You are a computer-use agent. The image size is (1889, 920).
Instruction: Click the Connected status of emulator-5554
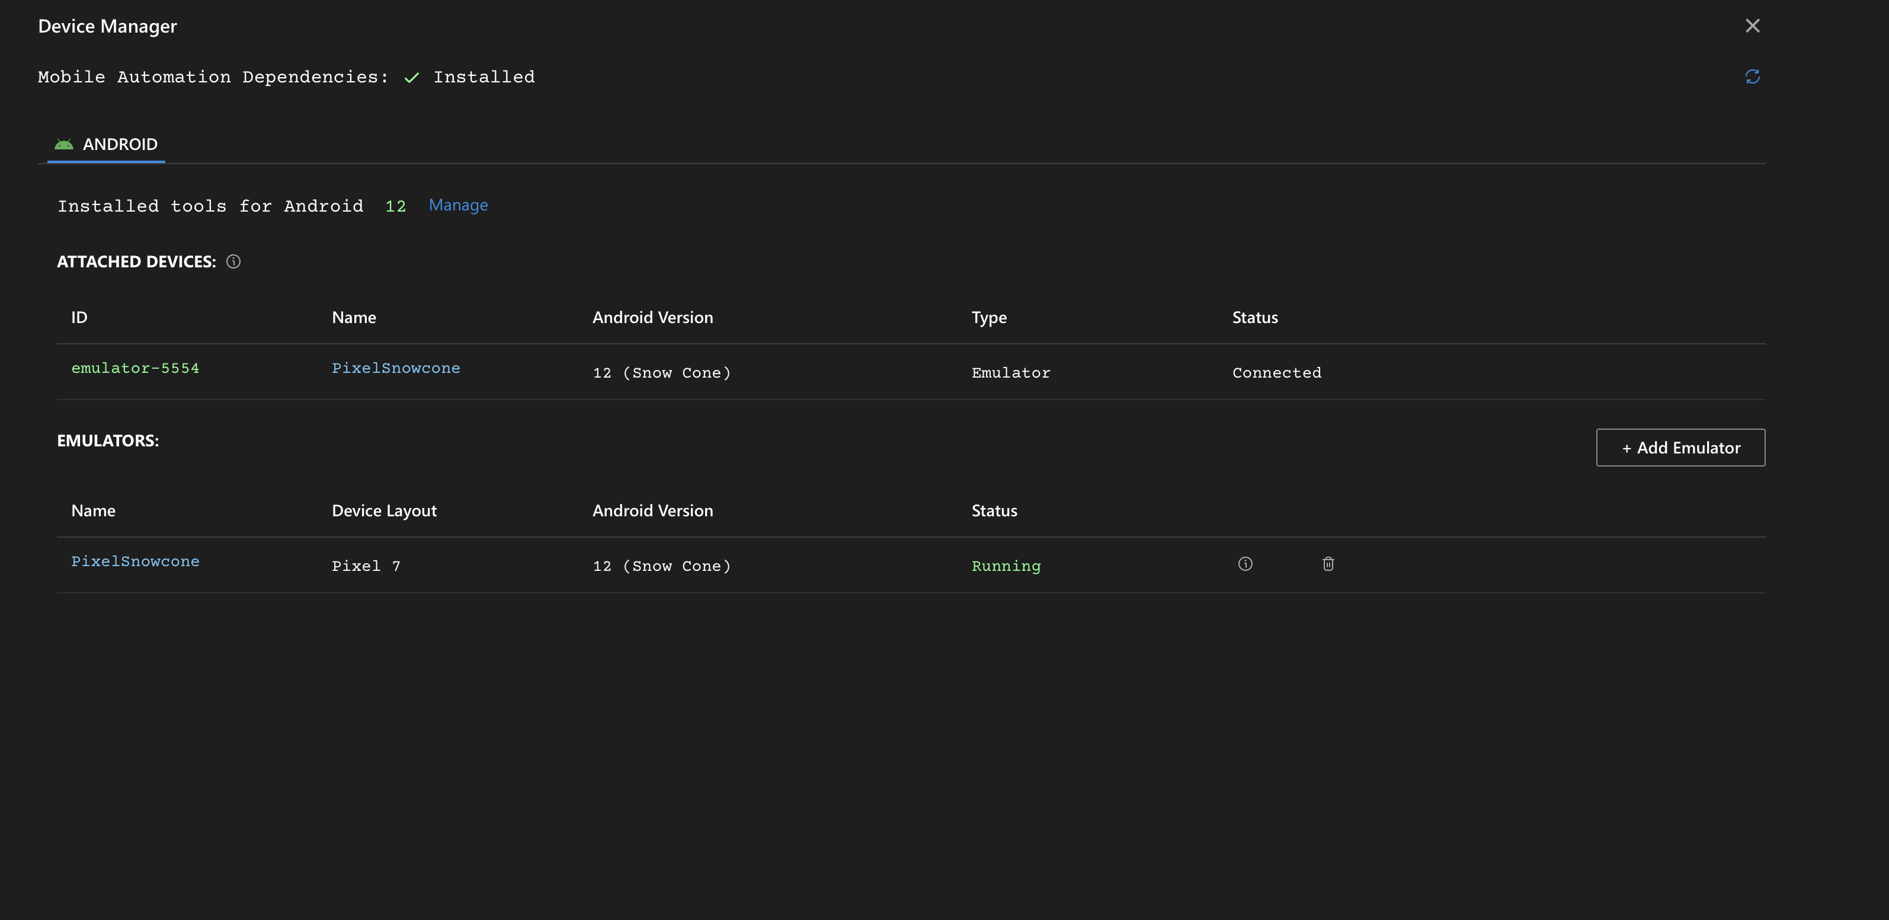pos(1276,373)
